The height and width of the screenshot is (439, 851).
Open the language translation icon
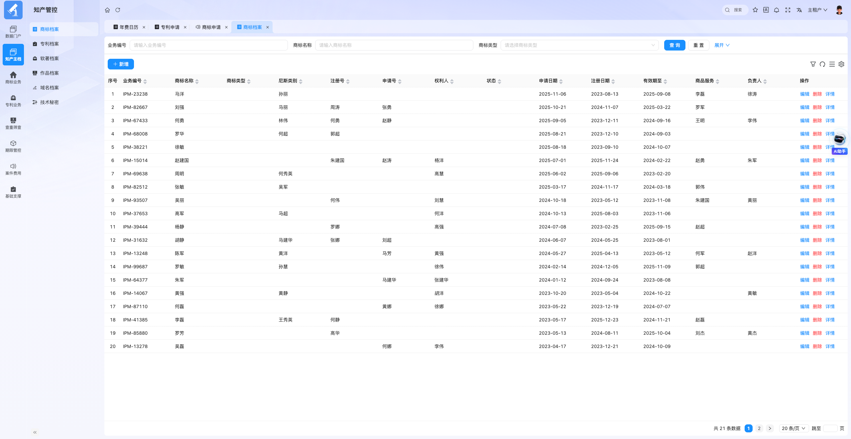799,10
